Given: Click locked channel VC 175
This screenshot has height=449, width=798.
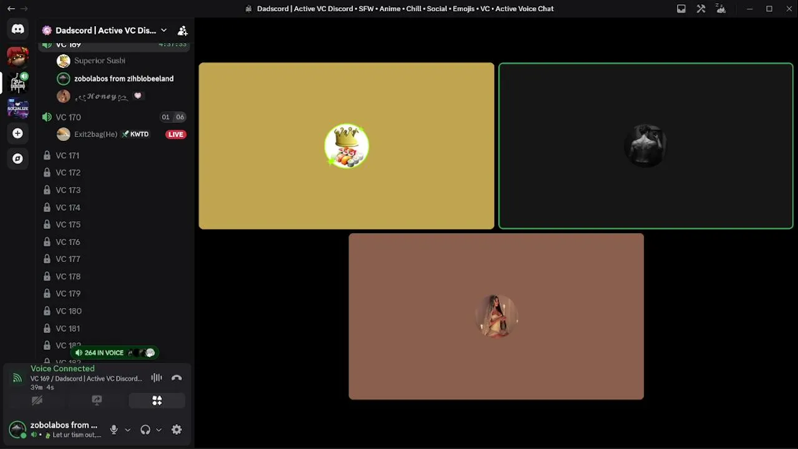Looking at the screenshot, I should 114,224.
